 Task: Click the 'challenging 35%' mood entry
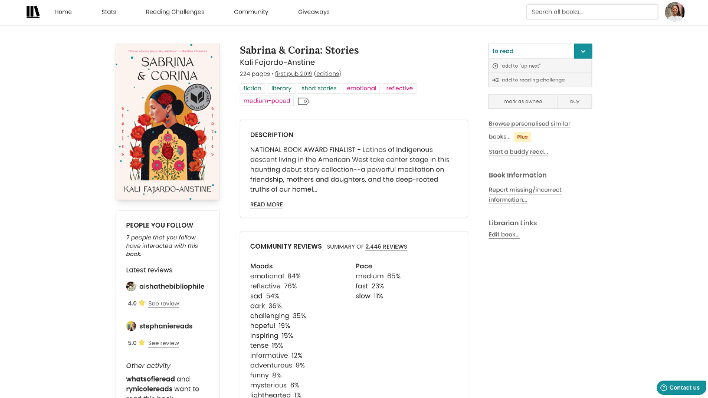point(278,315)
